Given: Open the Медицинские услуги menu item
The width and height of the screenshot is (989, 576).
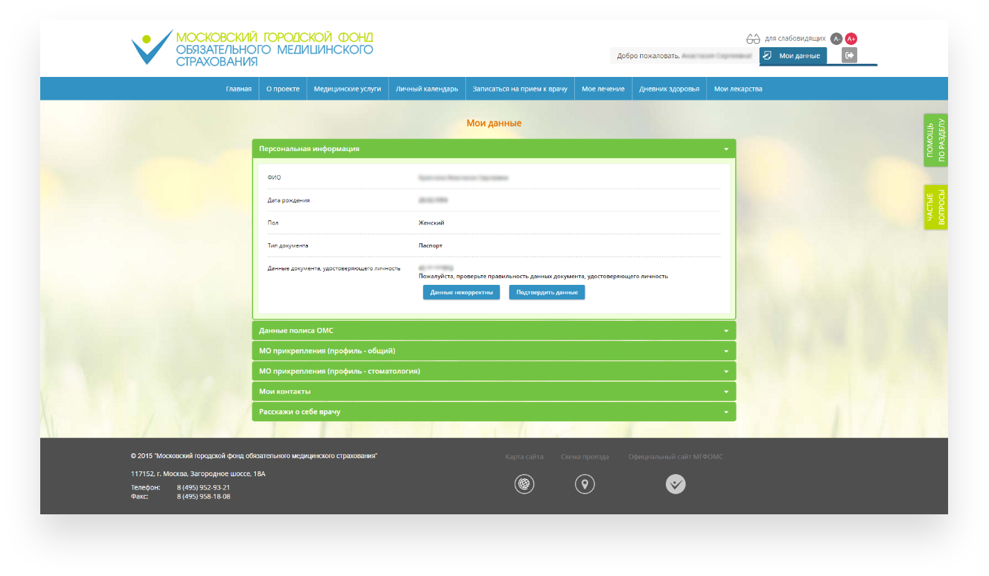Looking at the screenshot, I should pyautogui.click(x=347, y=89).
